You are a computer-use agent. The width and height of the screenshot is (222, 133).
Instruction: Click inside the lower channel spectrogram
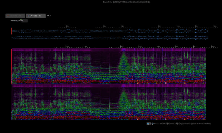[x=109, y=102]
